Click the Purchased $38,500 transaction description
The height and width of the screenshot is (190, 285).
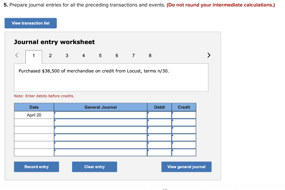pos(94,71)
